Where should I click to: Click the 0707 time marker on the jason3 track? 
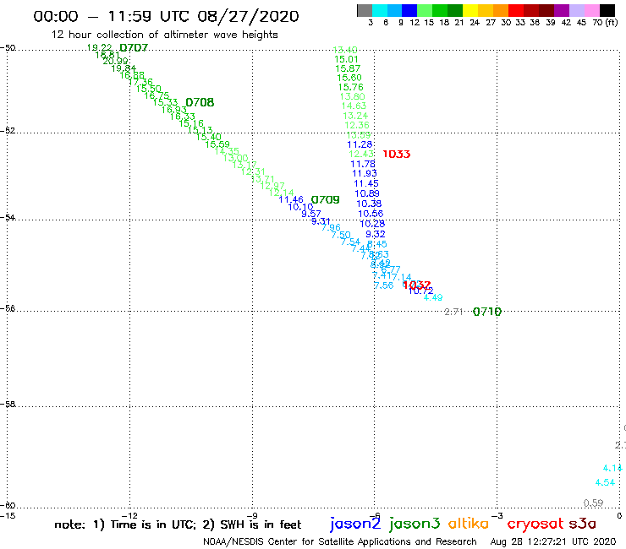134,48
